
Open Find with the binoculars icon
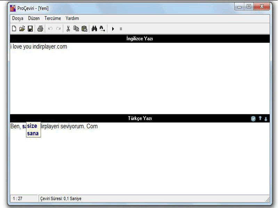tap(94, 29)
